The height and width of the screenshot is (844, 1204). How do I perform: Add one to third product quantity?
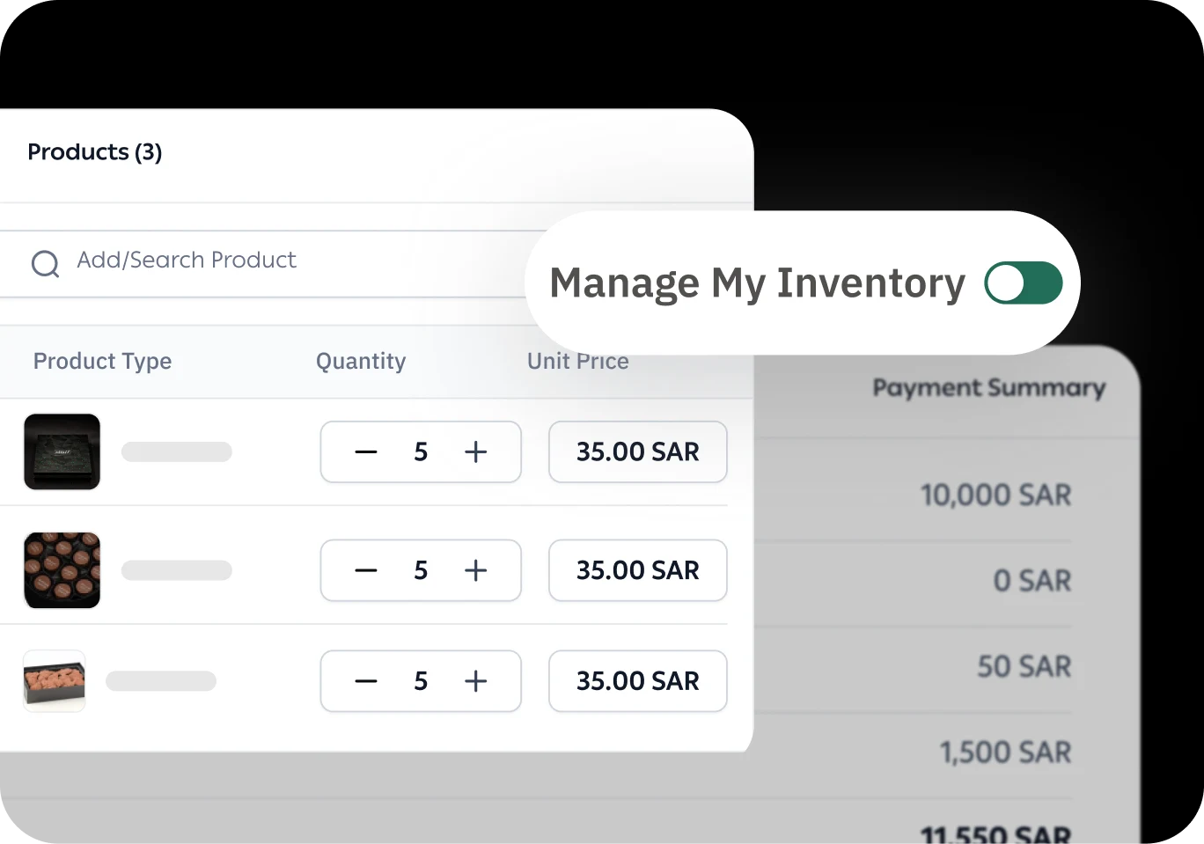pos(475,681)
